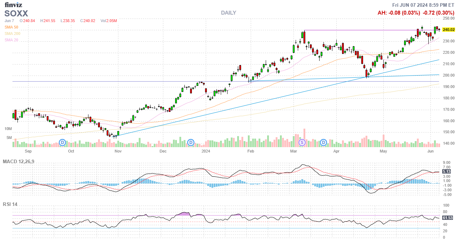Toggle the SMA 200 legend label
The width and height of the screenshot is (459, 243).
point(12,33)
